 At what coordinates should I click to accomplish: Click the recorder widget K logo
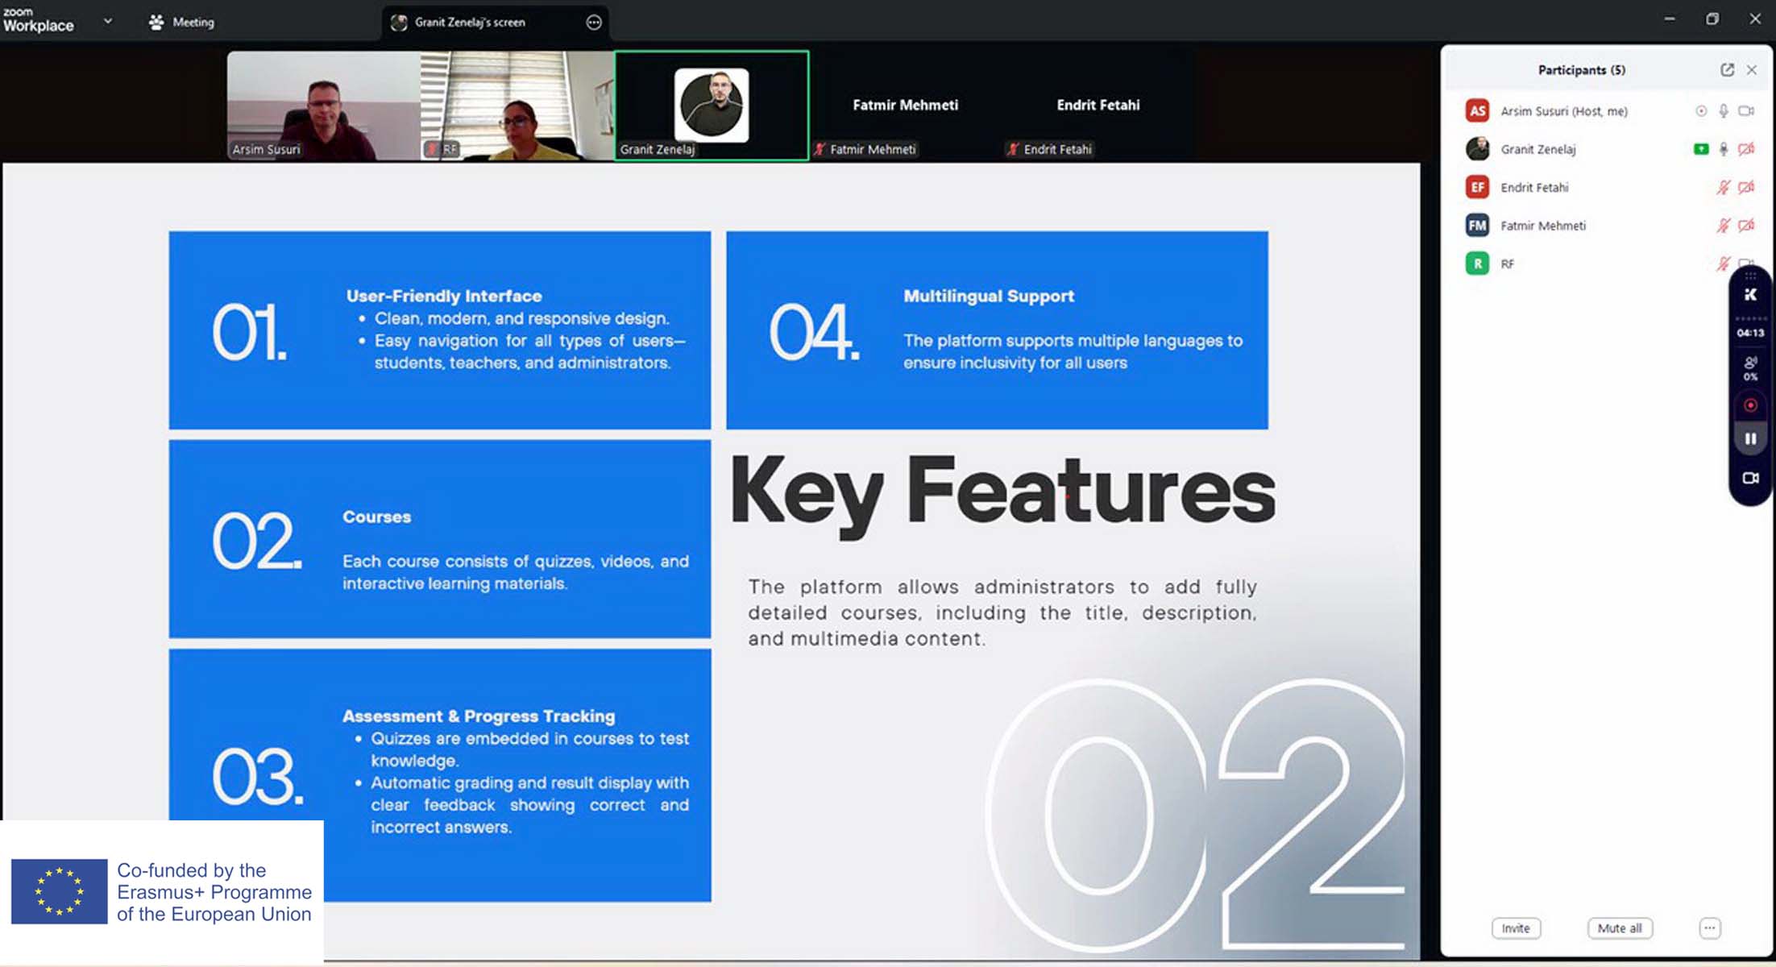[x=1750, y=295]
